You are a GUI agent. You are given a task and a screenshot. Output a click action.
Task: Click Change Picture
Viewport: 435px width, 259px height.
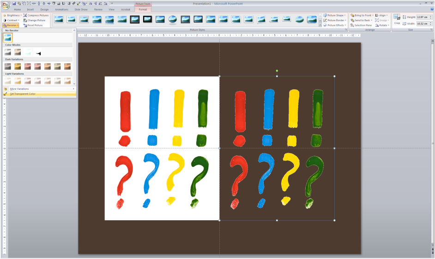click(x=34, y=20)
